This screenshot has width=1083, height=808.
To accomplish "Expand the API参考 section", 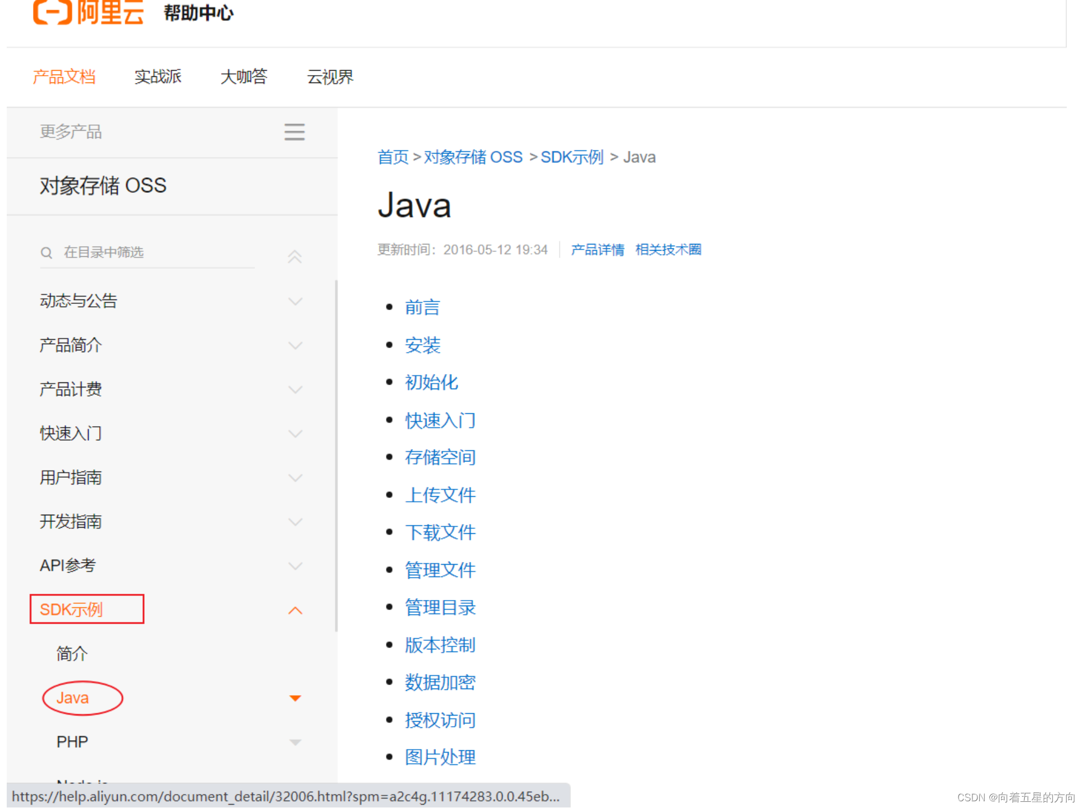I will coord(296,566).
